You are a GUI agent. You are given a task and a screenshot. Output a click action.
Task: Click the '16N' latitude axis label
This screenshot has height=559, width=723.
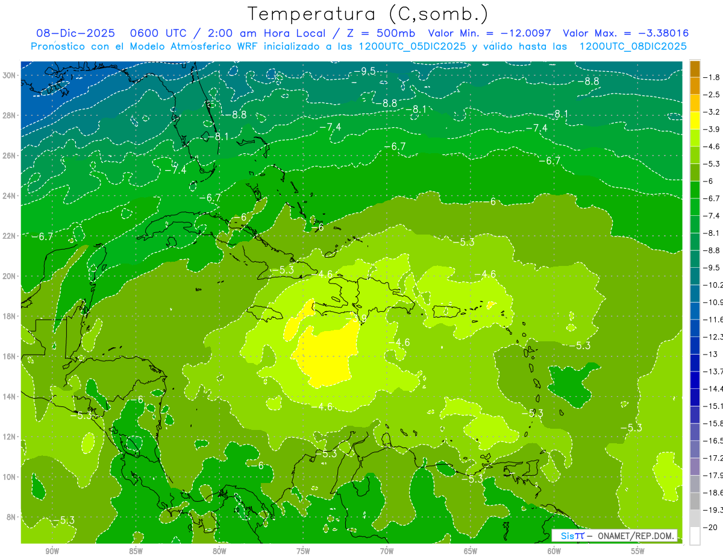click(x=9, y=356)
